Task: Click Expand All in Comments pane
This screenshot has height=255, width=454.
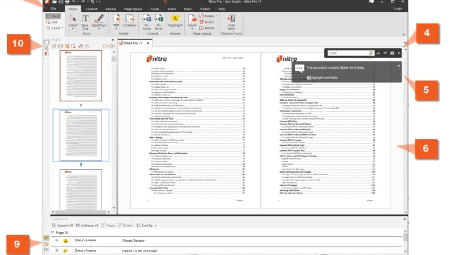Action: (x=62, y=226)
